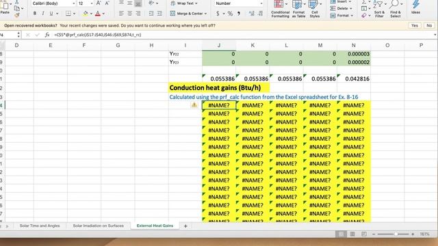Expand the formula bar with the arrow
The width and height of the screenshot is (438, 246).
point(435,35)
